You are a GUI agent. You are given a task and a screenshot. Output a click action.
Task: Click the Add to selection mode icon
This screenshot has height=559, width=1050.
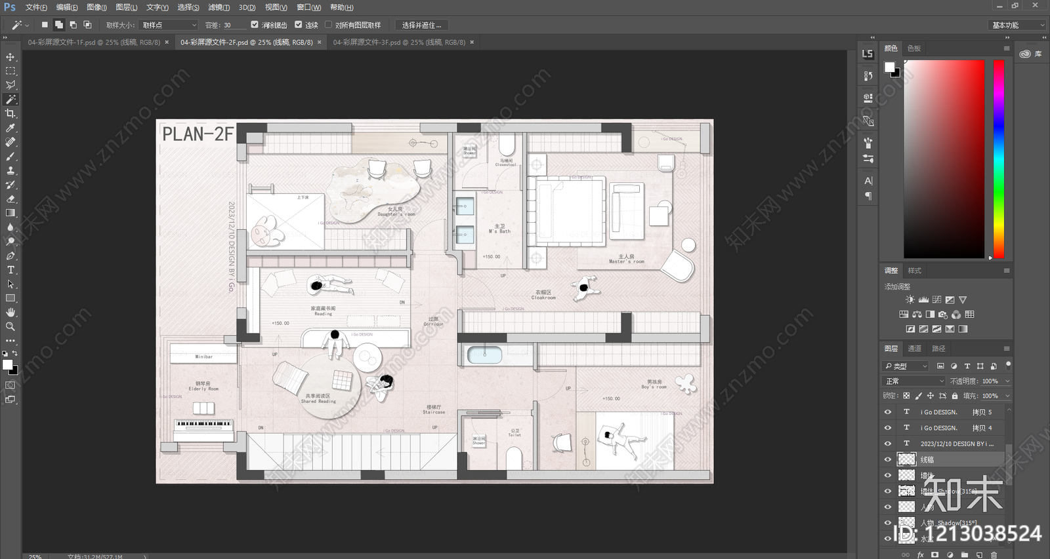point(58,25)
